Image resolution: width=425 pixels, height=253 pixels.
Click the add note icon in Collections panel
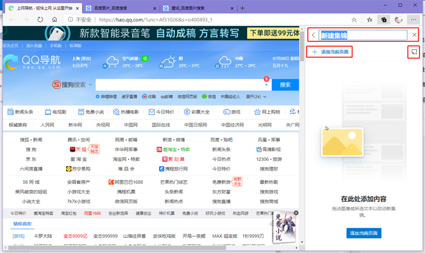413,52
